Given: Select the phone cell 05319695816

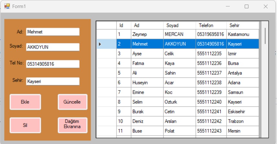Looking at the screenshot, I should click(211, 34).
